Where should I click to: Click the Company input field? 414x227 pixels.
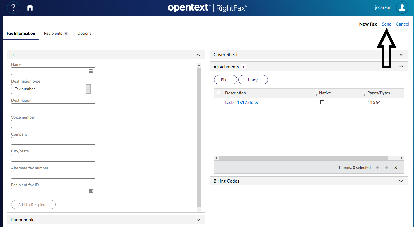pyautogui.click(x=53, y=141)
